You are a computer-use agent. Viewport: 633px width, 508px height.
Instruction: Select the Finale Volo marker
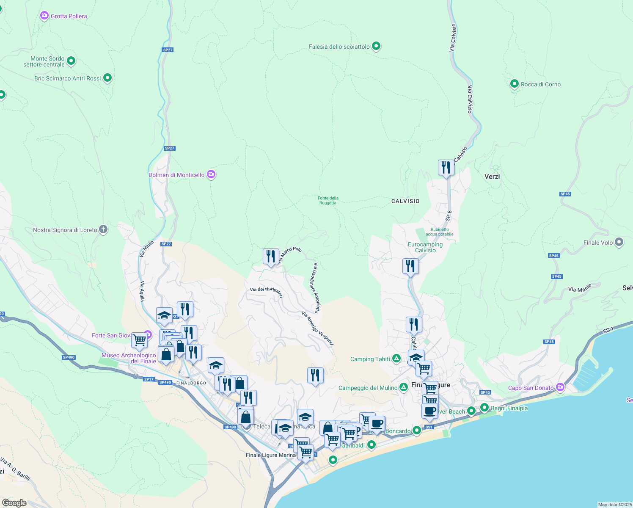point(619,243)
